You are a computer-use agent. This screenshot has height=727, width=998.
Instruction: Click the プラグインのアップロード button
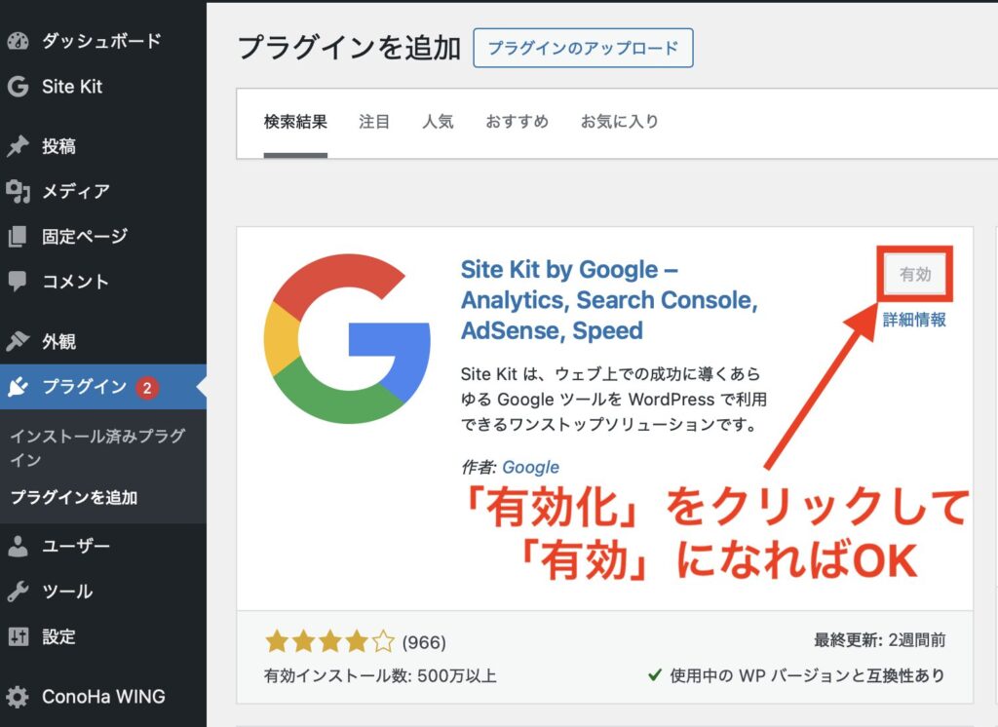pos(583,48)
